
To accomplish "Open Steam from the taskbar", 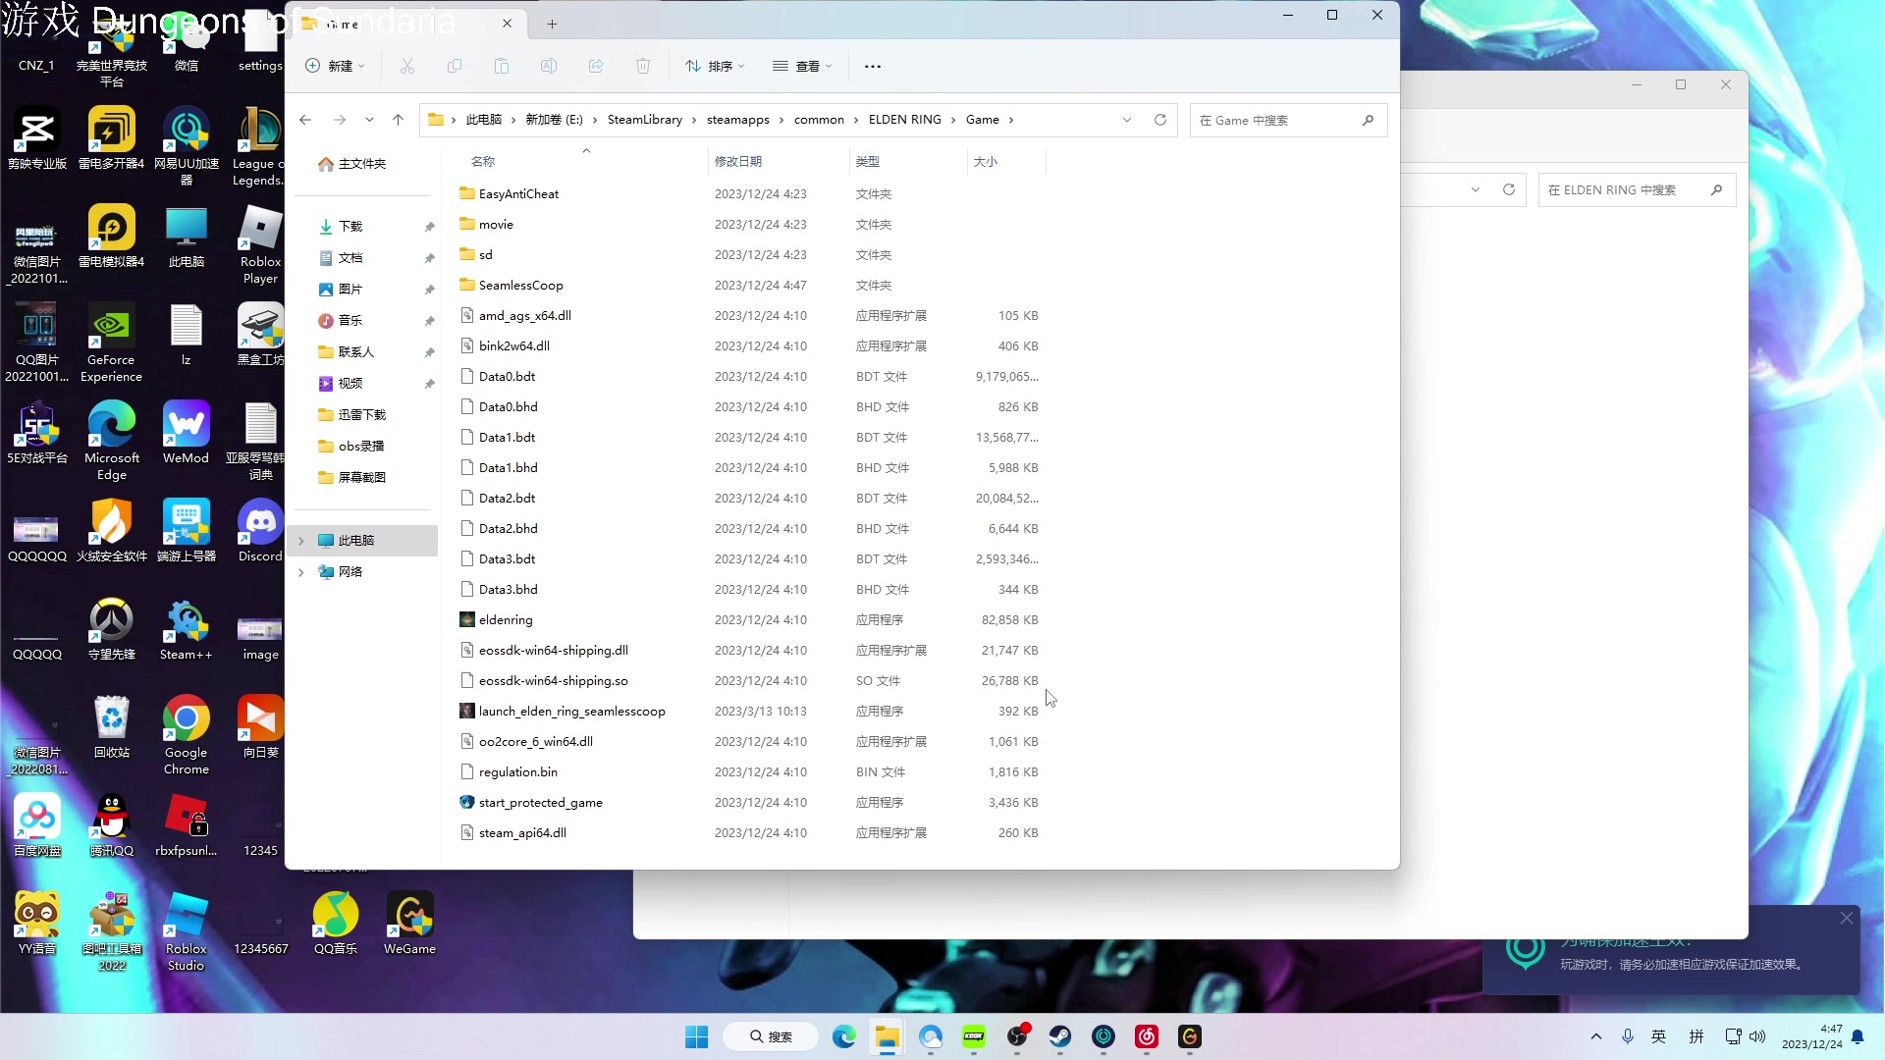I will click(x=1060, y=1036).
